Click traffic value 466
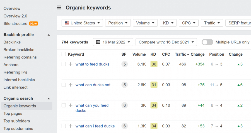This screenshot has height=133, width=251. tap(183, 64)
